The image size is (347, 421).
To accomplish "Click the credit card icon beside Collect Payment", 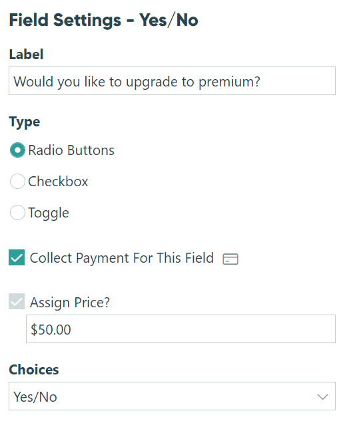I will click(x=230, y=259).
